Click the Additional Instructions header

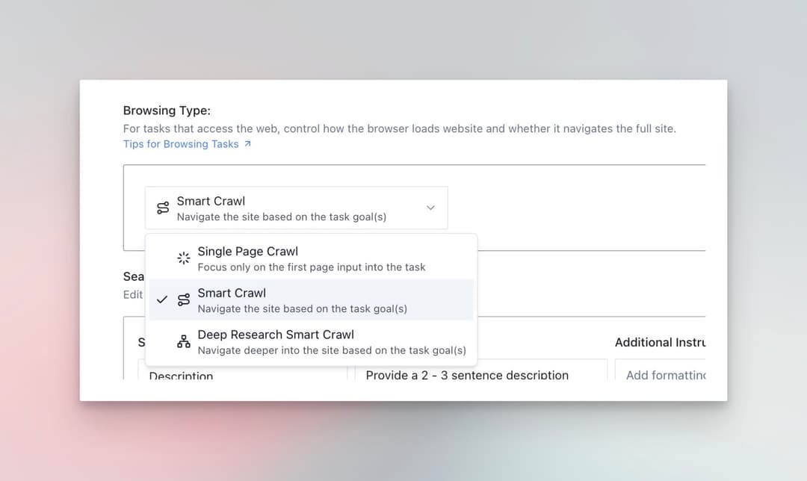pyautogui.click(x=661, y=342)
